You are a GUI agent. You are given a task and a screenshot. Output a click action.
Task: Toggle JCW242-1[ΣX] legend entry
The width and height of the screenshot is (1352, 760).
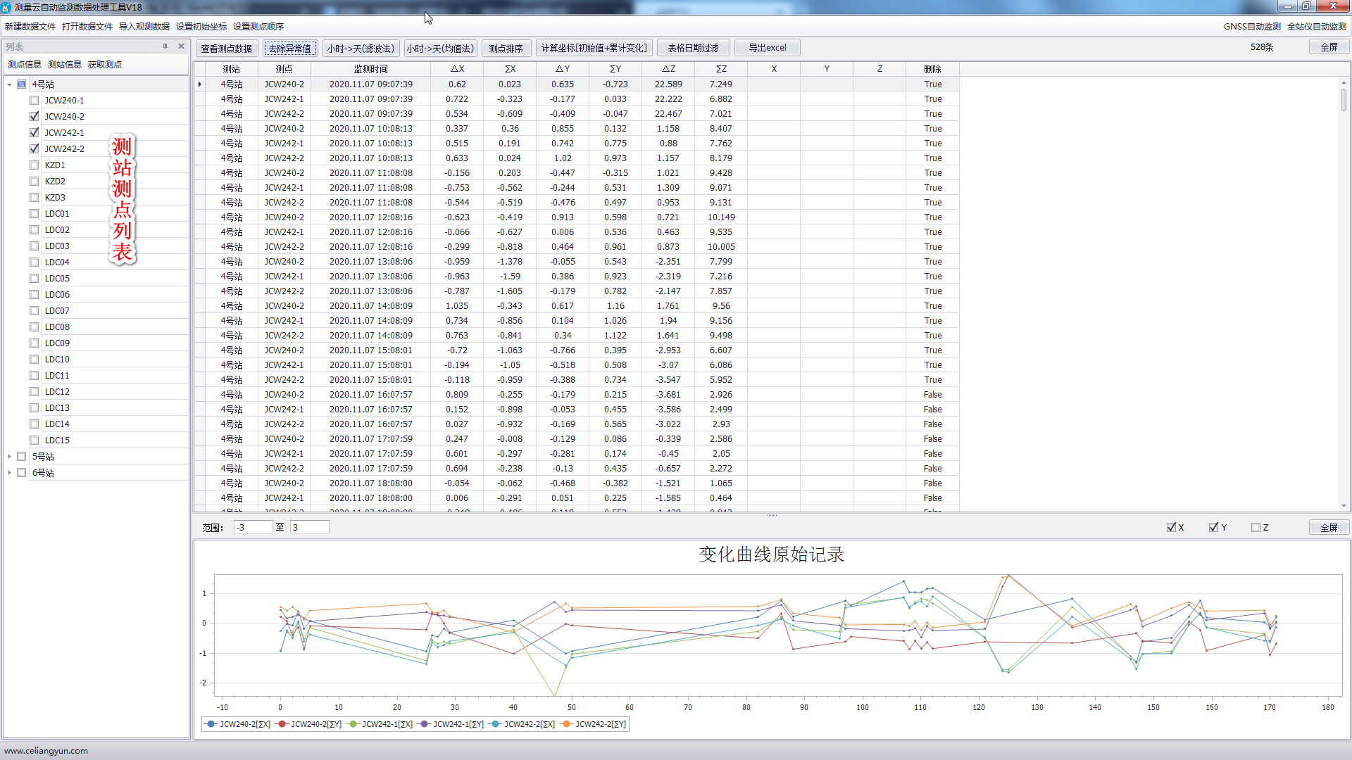click(380, 725)
